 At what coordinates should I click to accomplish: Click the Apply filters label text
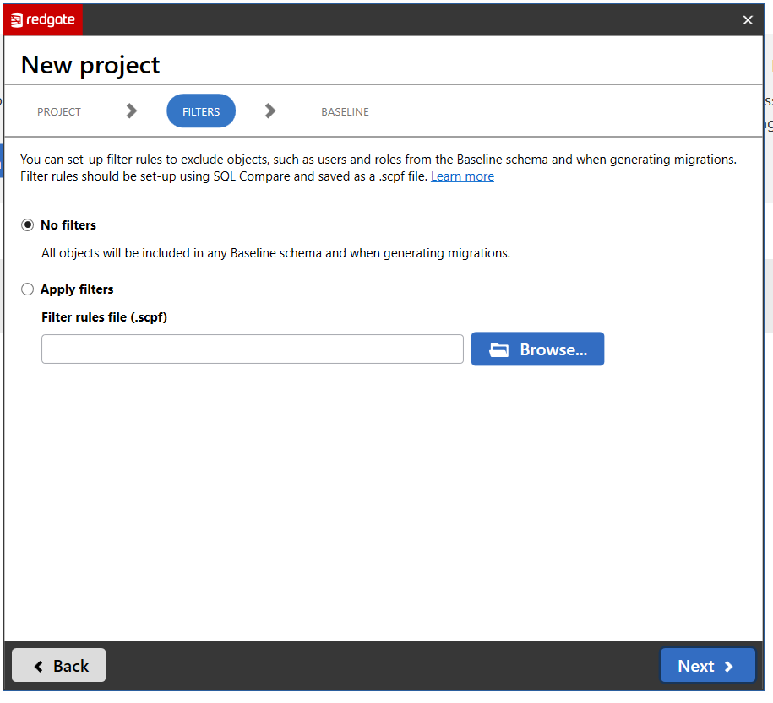(x=77, y=289)
